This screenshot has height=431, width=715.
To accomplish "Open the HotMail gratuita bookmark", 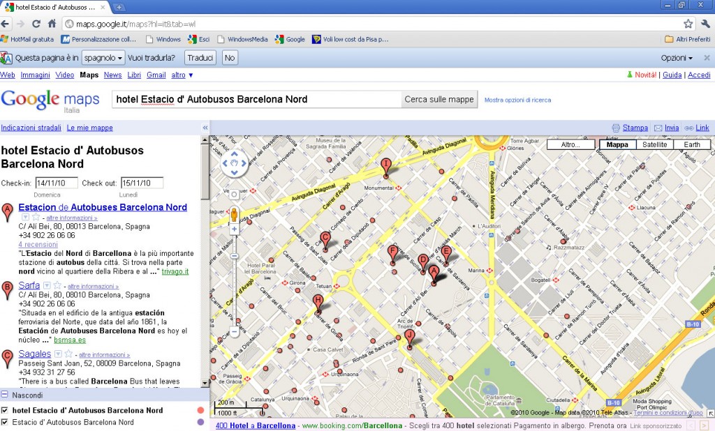I will click(x=27, y=39).
